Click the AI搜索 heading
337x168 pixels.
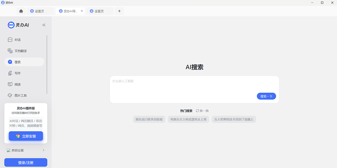point(194,67)
